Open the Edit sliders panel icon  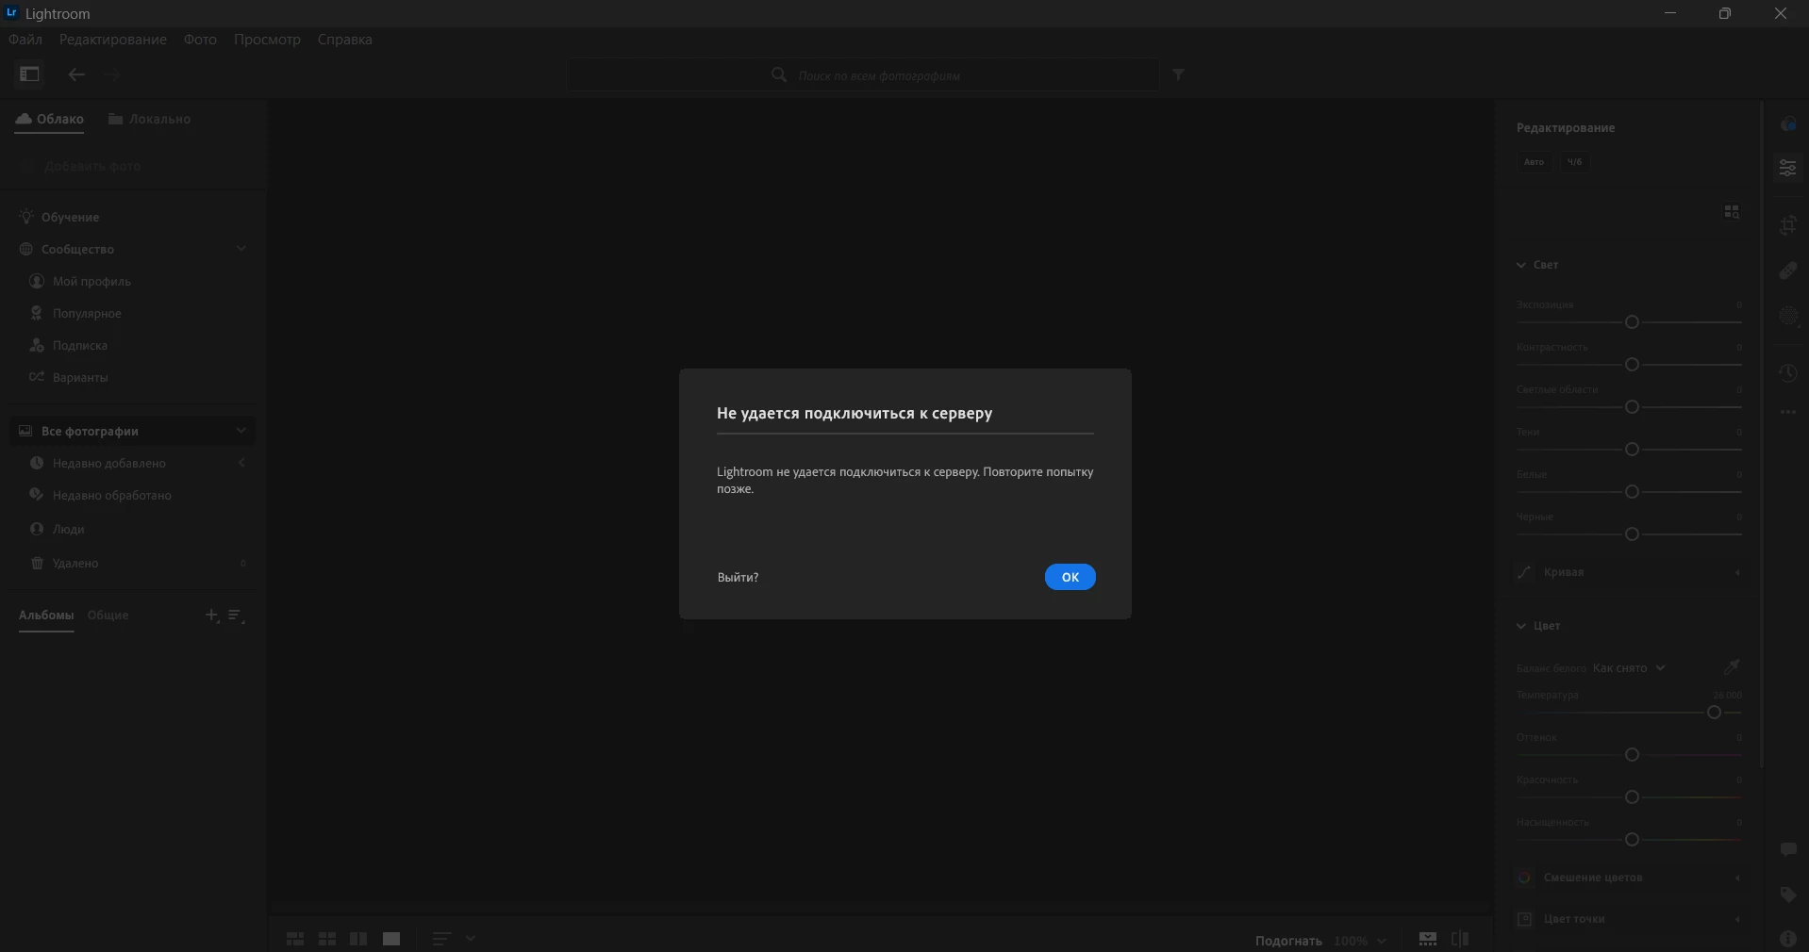click(1788, 169)
